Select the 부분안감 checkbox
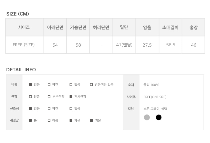Image resolution: width=210 pixels, height=143 pixels. [x=49, y=97]
